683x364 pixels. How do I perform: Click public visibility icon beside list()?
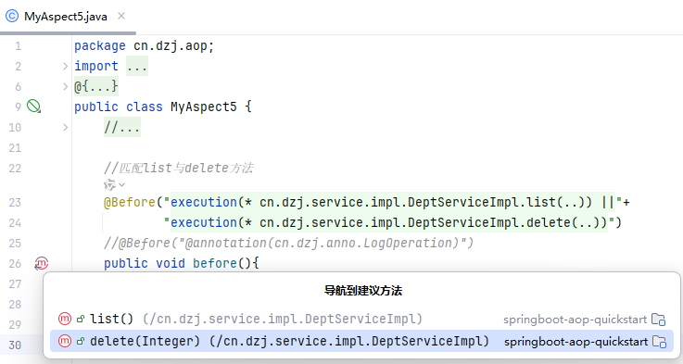(81, 320)
